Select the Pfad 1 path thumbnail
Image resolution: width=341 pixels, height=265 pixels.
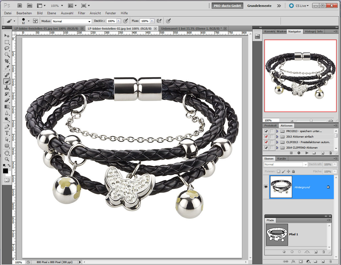[277, 234]
